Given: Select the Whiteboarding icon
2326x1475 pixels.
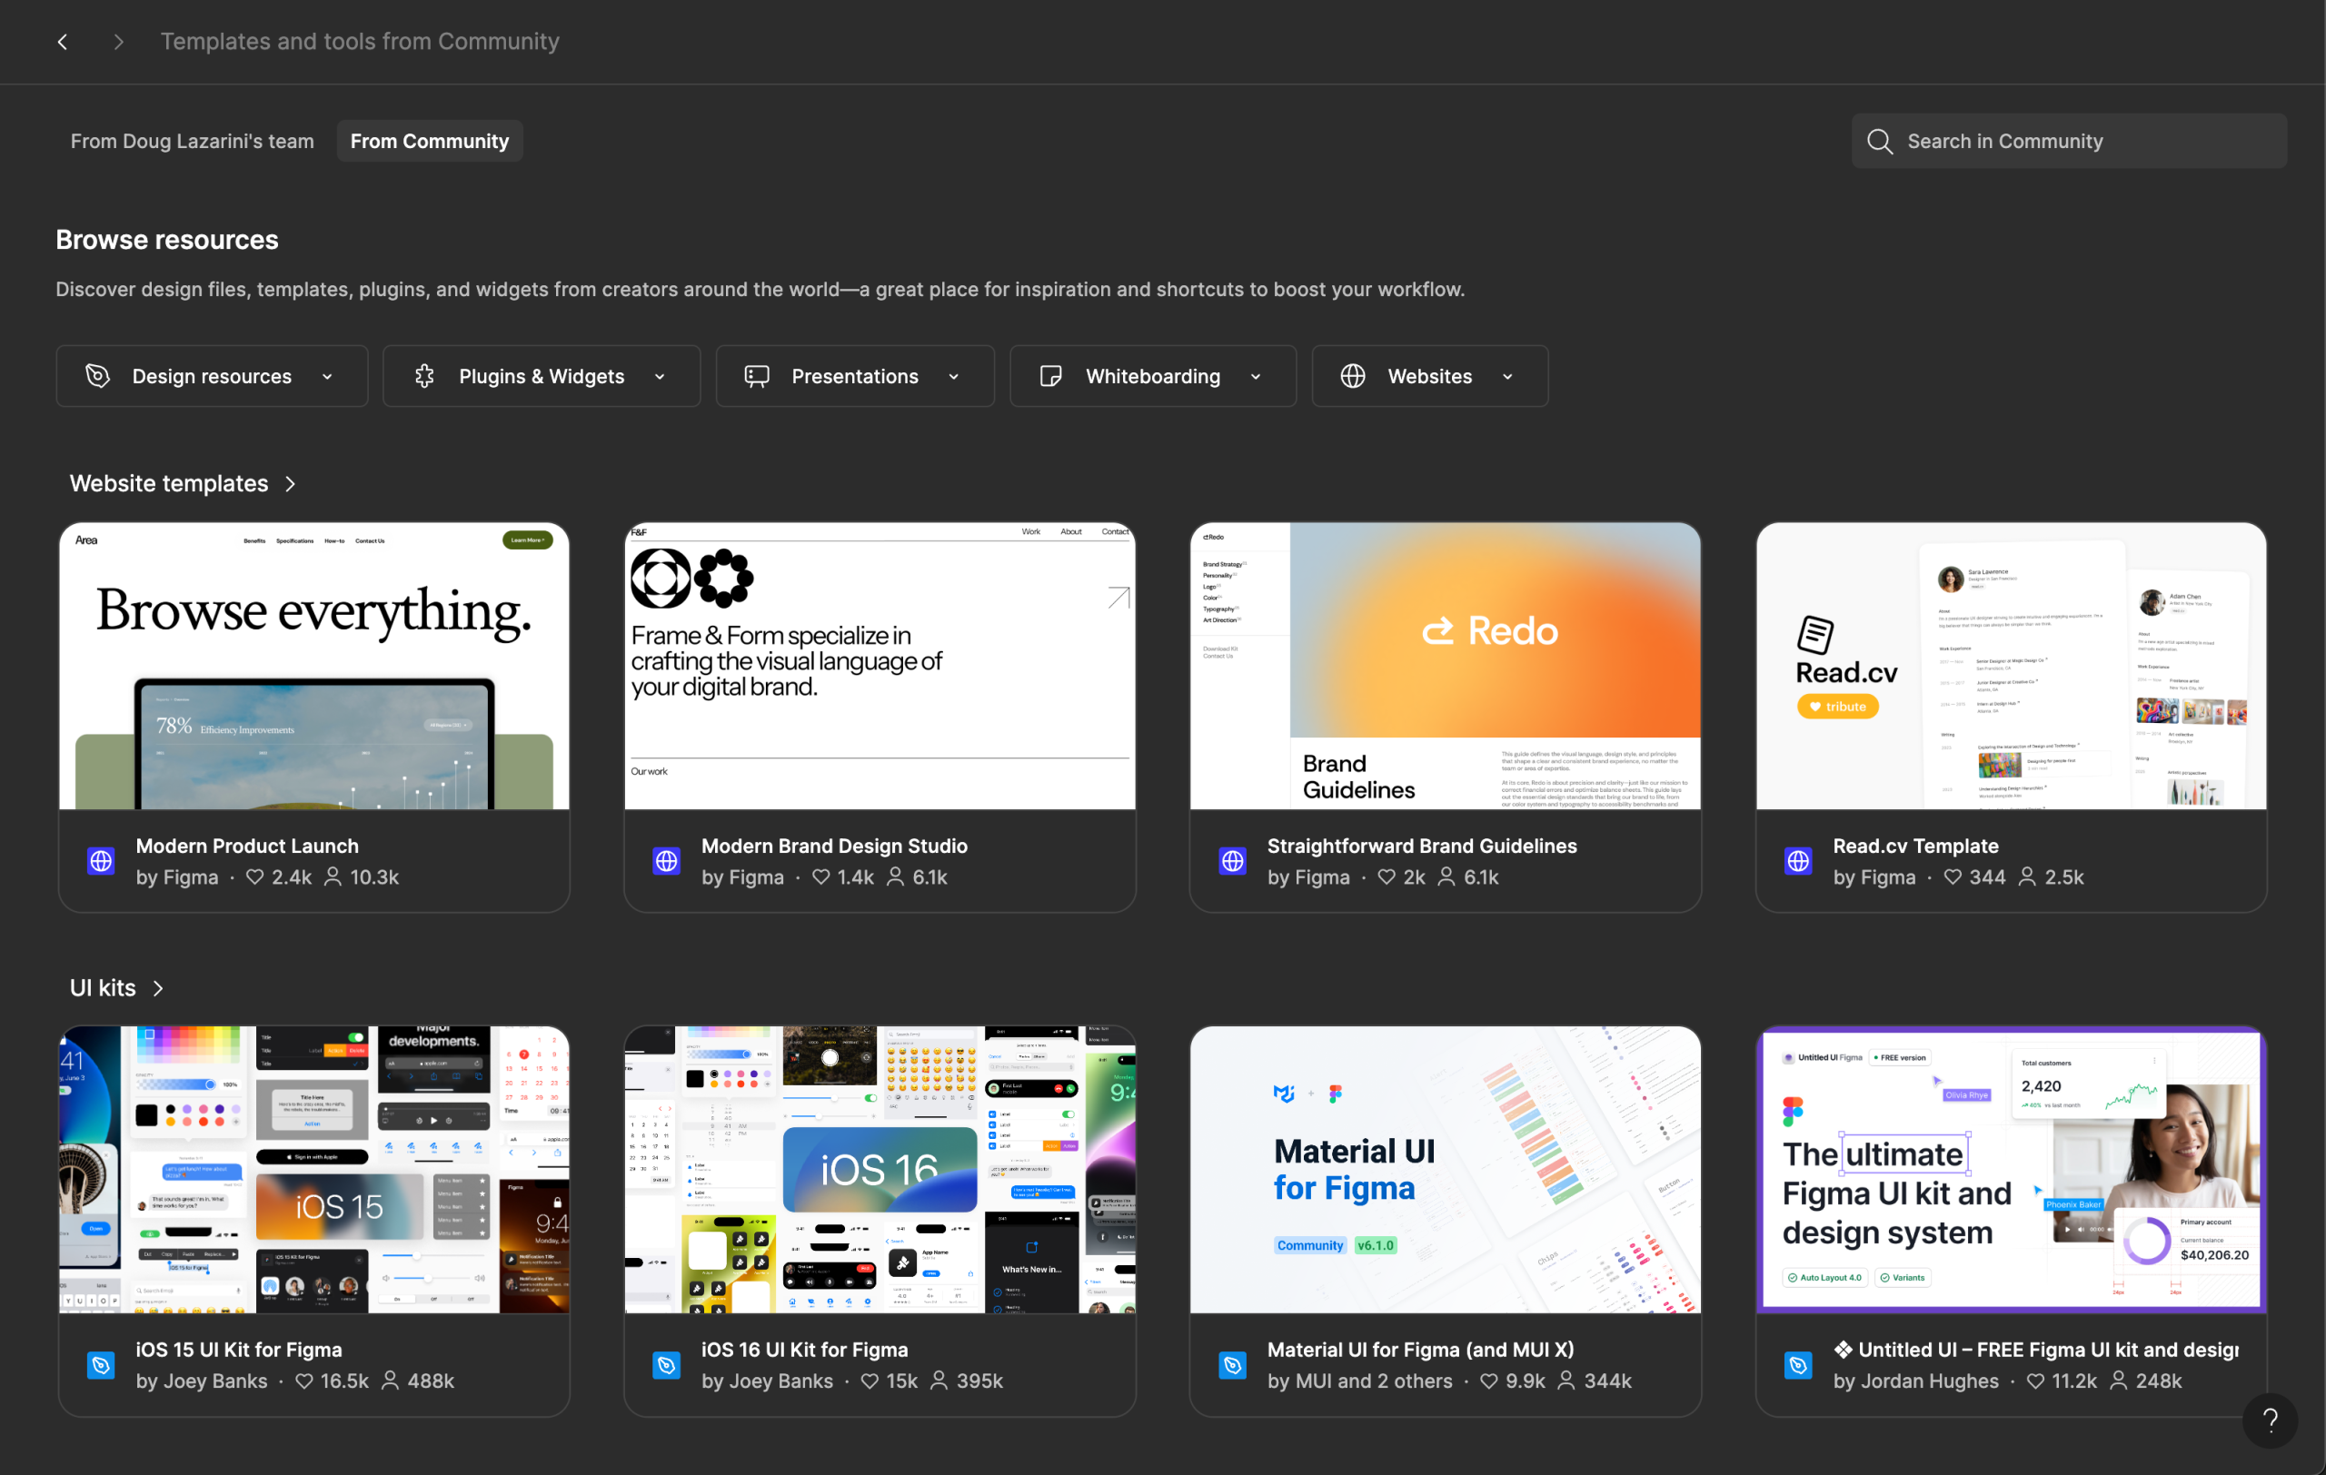Looking at the screenshot, I should [x=1051, y=375].
